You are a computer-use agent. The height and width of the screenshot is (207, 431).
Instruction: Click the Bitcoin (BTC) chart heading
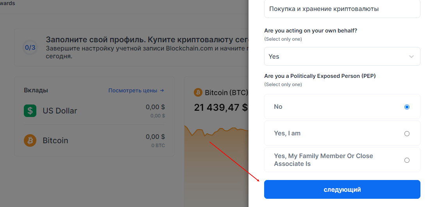tap(226, 93)
